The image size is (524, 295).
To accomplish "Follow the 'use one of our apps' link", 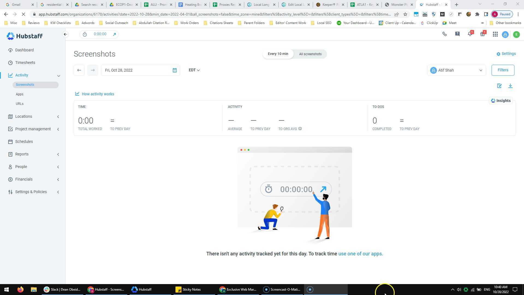I will click(x=361, y=254).
